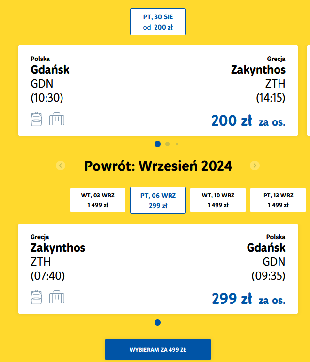This screenshot has width=310, height=362.
Task: Click Wybieram za 499 zł button
Action: point(158,349)
